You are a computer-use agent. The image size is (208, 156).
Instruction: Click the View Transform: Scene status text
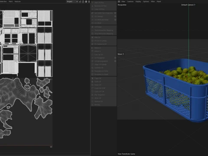click(126, 154)
